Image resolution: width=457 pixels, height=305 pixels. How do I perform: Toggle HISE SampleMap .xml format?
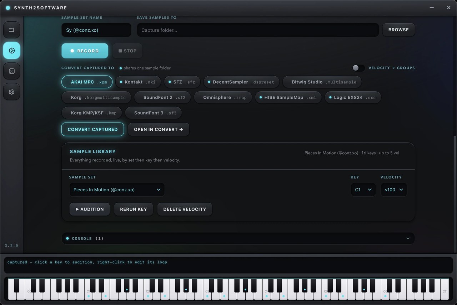288,97
